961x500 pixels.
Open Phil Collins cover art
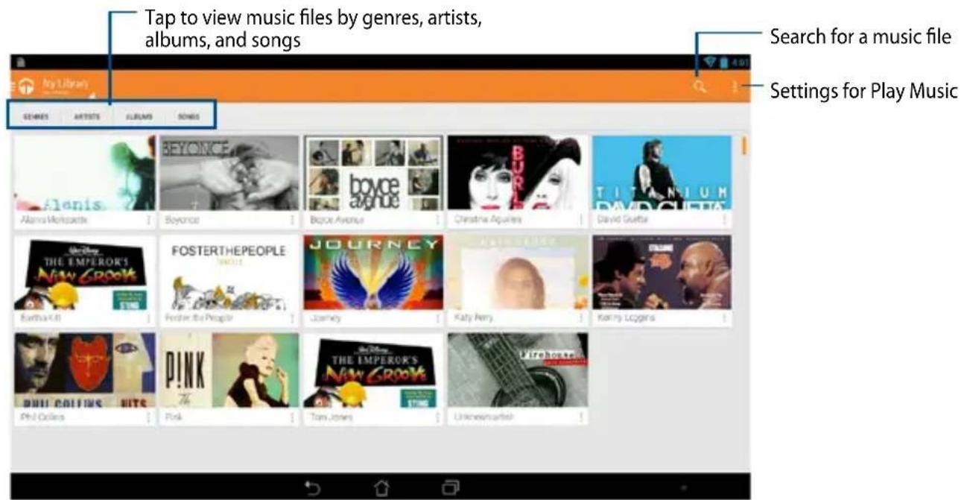tap(85, 370)
